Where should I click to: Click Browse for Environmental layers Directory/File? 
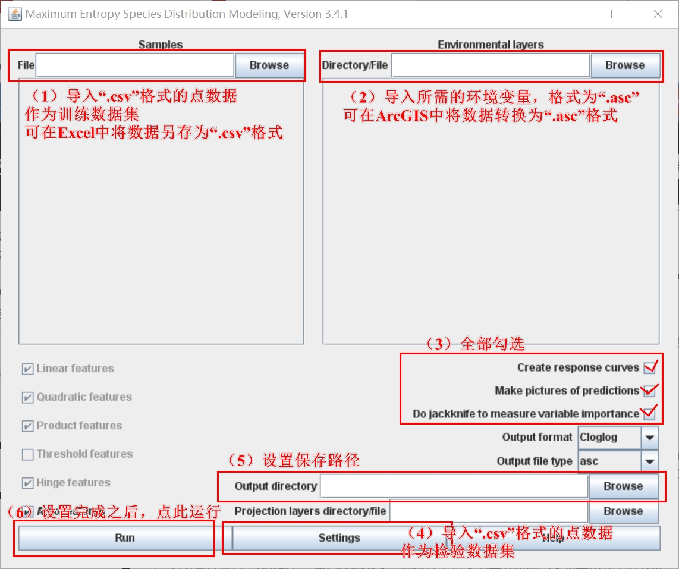pyautogui.click(x=625, y=65)
